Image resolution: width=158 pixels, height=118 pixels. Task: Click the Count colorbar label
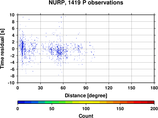pyautogui.click(x=86, y=116)
